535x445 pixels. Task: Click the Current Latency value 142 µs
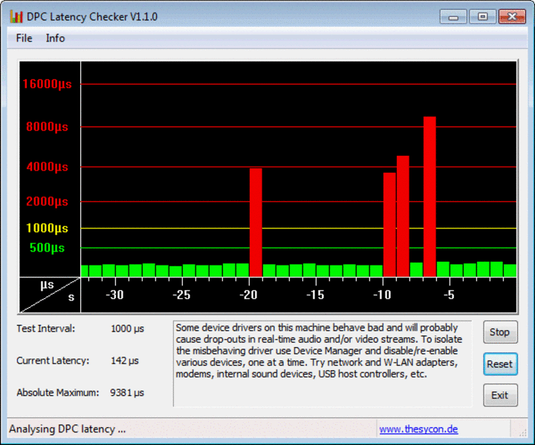click(125, 360)
